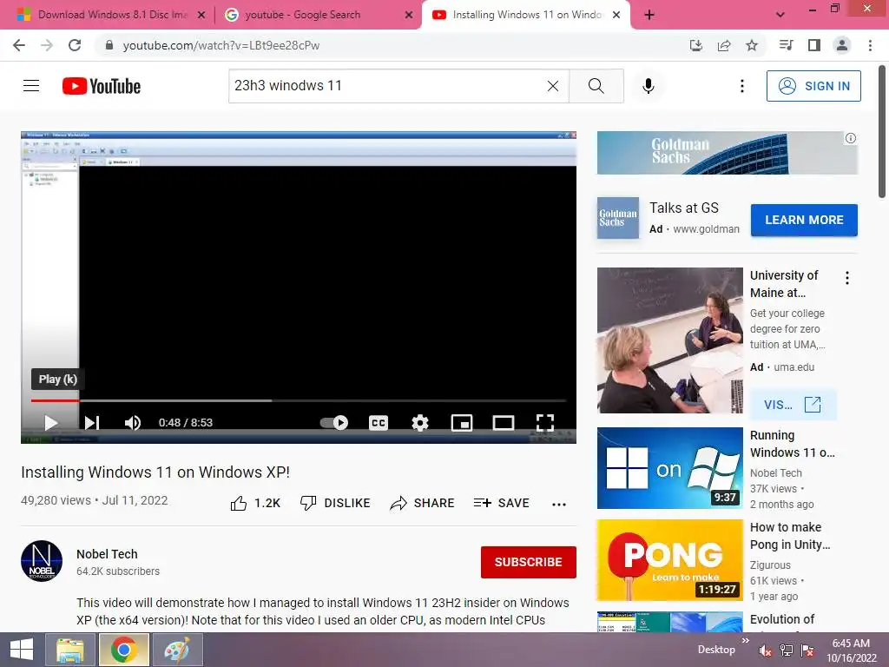Go to YouTube home via logo

[102, 86]
